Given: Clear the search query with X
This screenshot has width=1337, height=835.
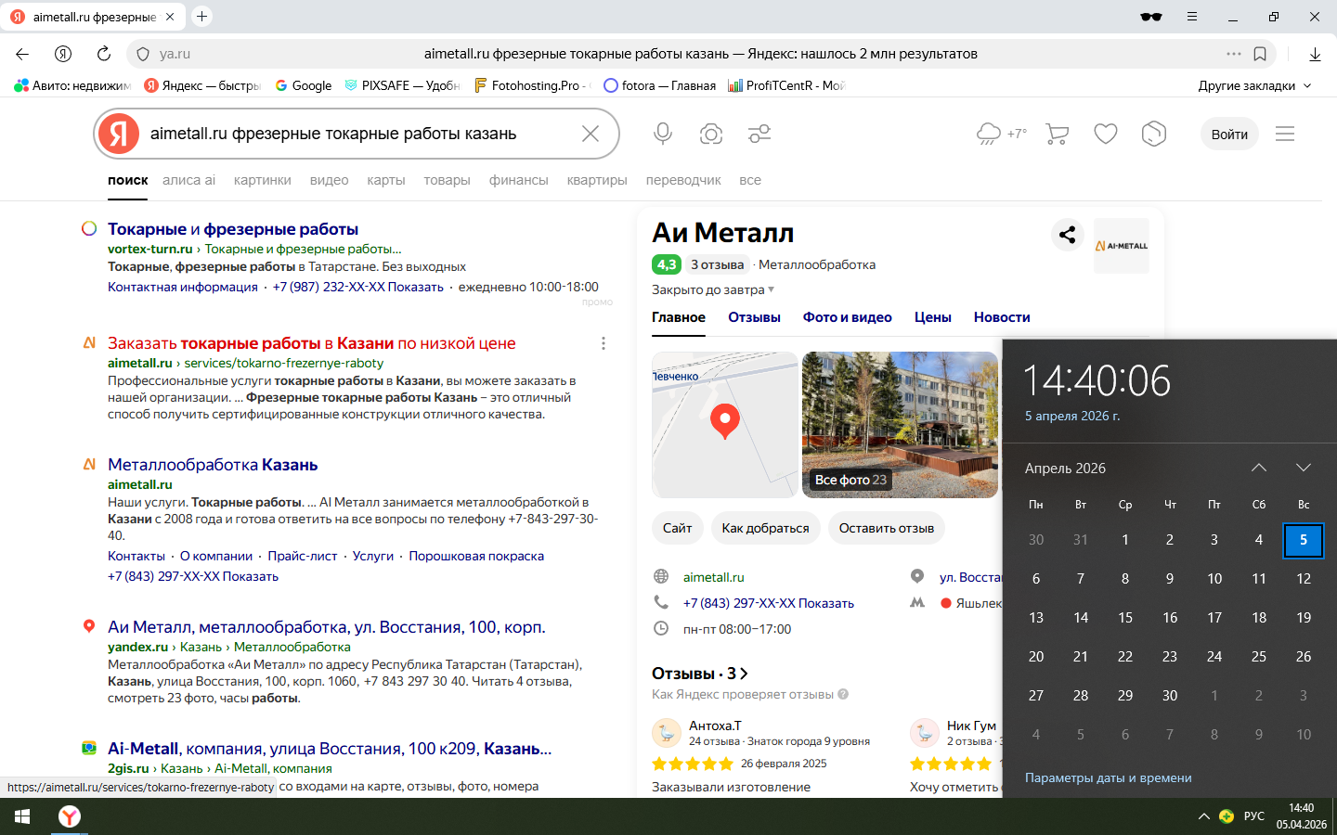Looking at the screenshot, I should (591, 134).
